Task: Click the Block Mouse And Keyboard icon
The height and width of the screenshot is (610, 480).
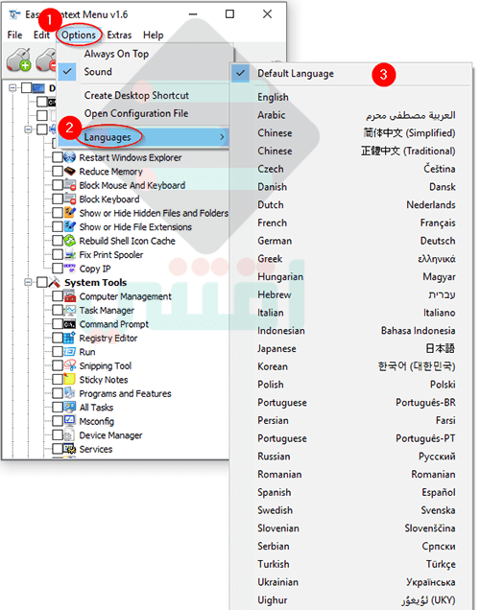Action: coord(70,185)
